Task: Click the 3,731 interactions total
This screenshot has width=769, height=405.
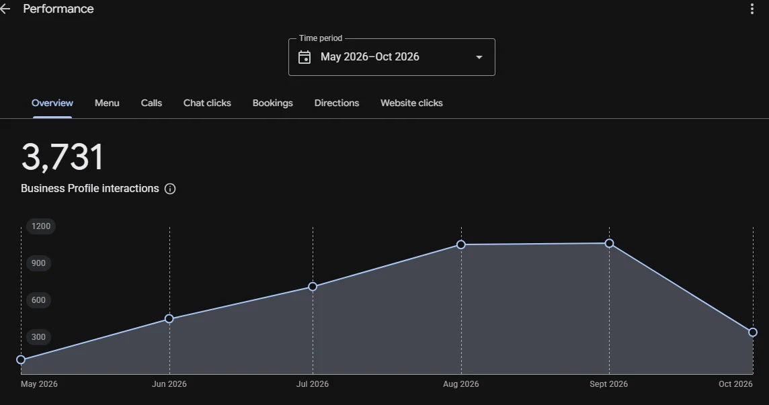Action: click(x=63, y=157)
